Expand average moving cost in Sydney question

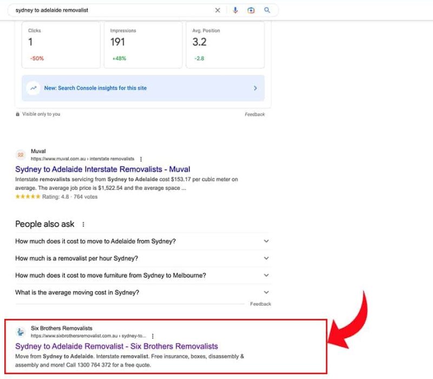[266, 292]
